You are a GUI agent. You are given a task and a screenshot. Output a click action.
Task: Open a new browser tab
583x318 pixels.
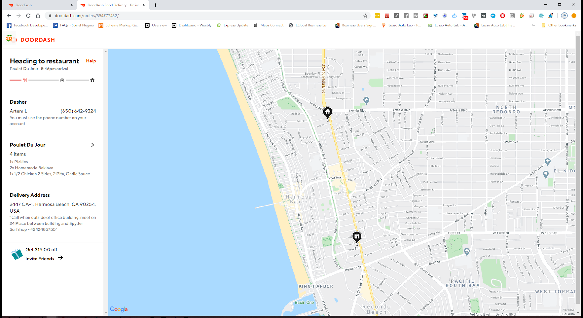pos(156,5)
